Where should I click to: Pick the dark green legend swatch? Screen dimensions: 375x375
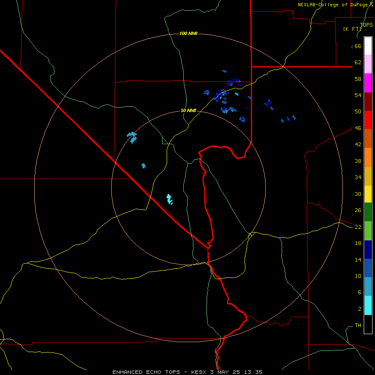(368, 212)
